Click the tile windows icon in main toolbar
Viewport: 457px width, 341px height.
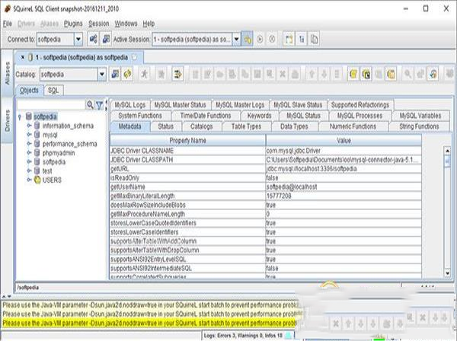tap(289, 39)
